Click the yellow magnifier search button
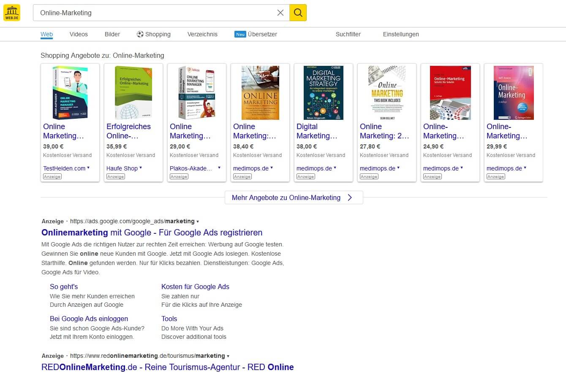The image size is (566, 373). click(298, 13)
